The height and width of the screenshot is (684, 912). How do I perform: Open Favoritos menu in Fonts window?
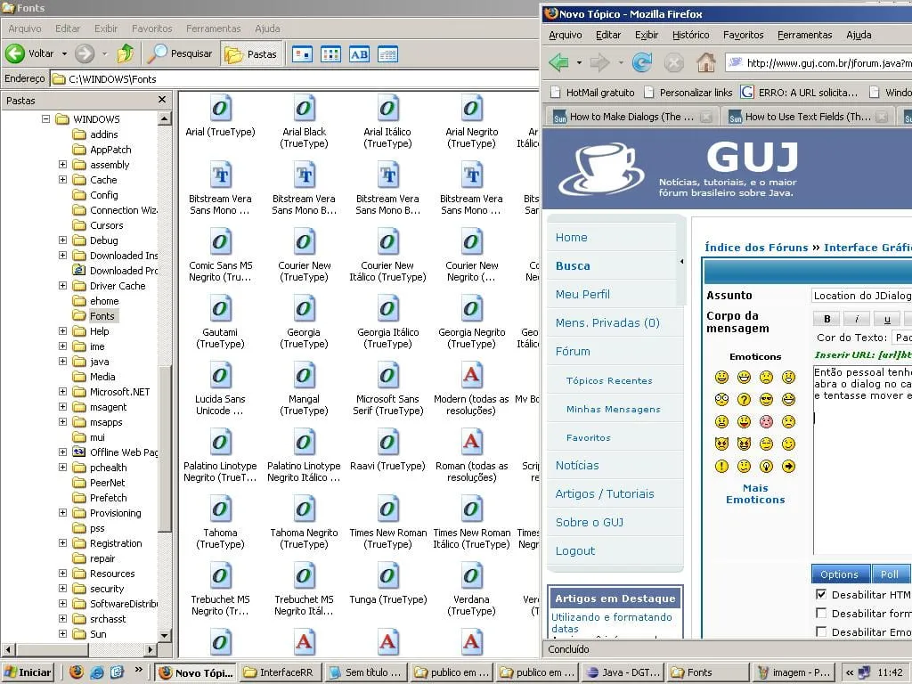(x=151, y=28)
